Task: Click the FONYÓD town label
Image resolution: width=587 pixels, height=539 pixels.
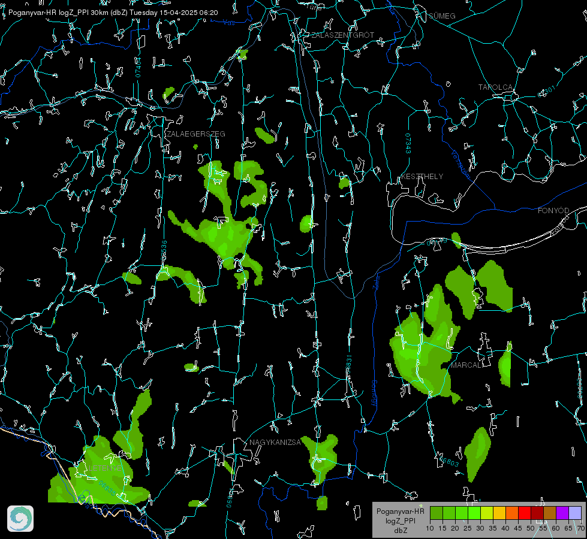Action: click(553, 211)
